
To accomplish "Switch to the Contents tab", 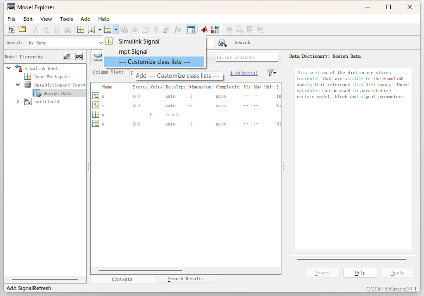I will coord(122,279).
